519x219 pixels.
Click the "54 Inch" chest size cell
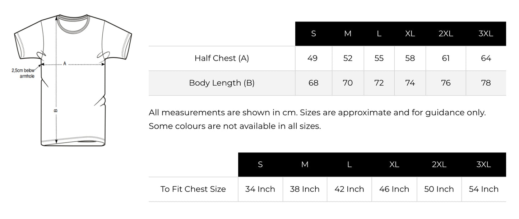[x=483, y=189]
